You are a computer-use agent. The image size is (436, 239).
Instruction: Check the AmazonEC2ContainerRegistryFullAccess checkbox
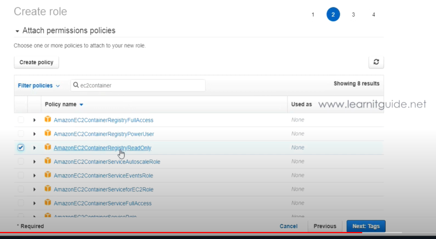(21, 120)
